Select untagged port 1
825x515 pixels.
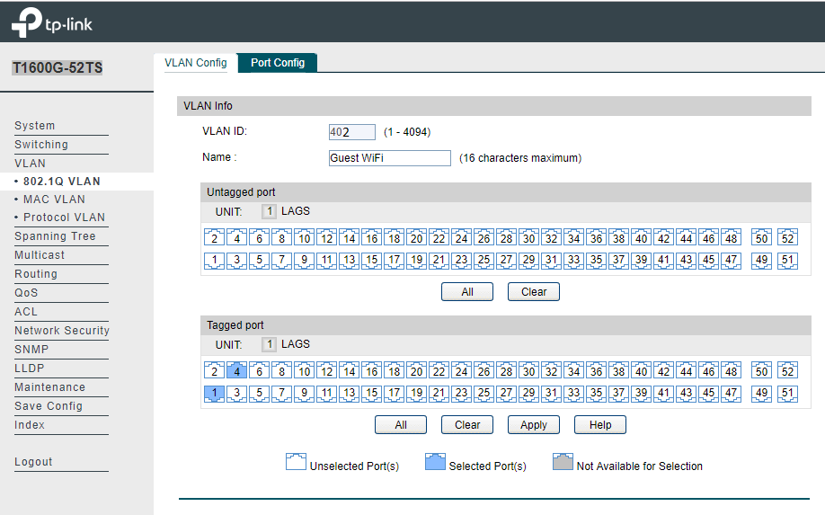[214, 260]
